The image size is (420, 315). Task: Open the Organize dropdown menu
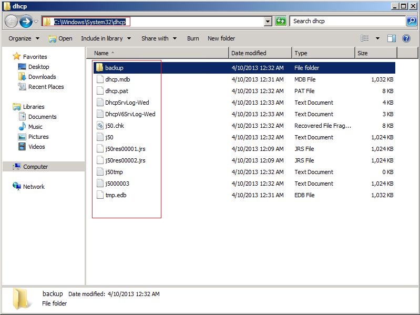click(24, 38)
